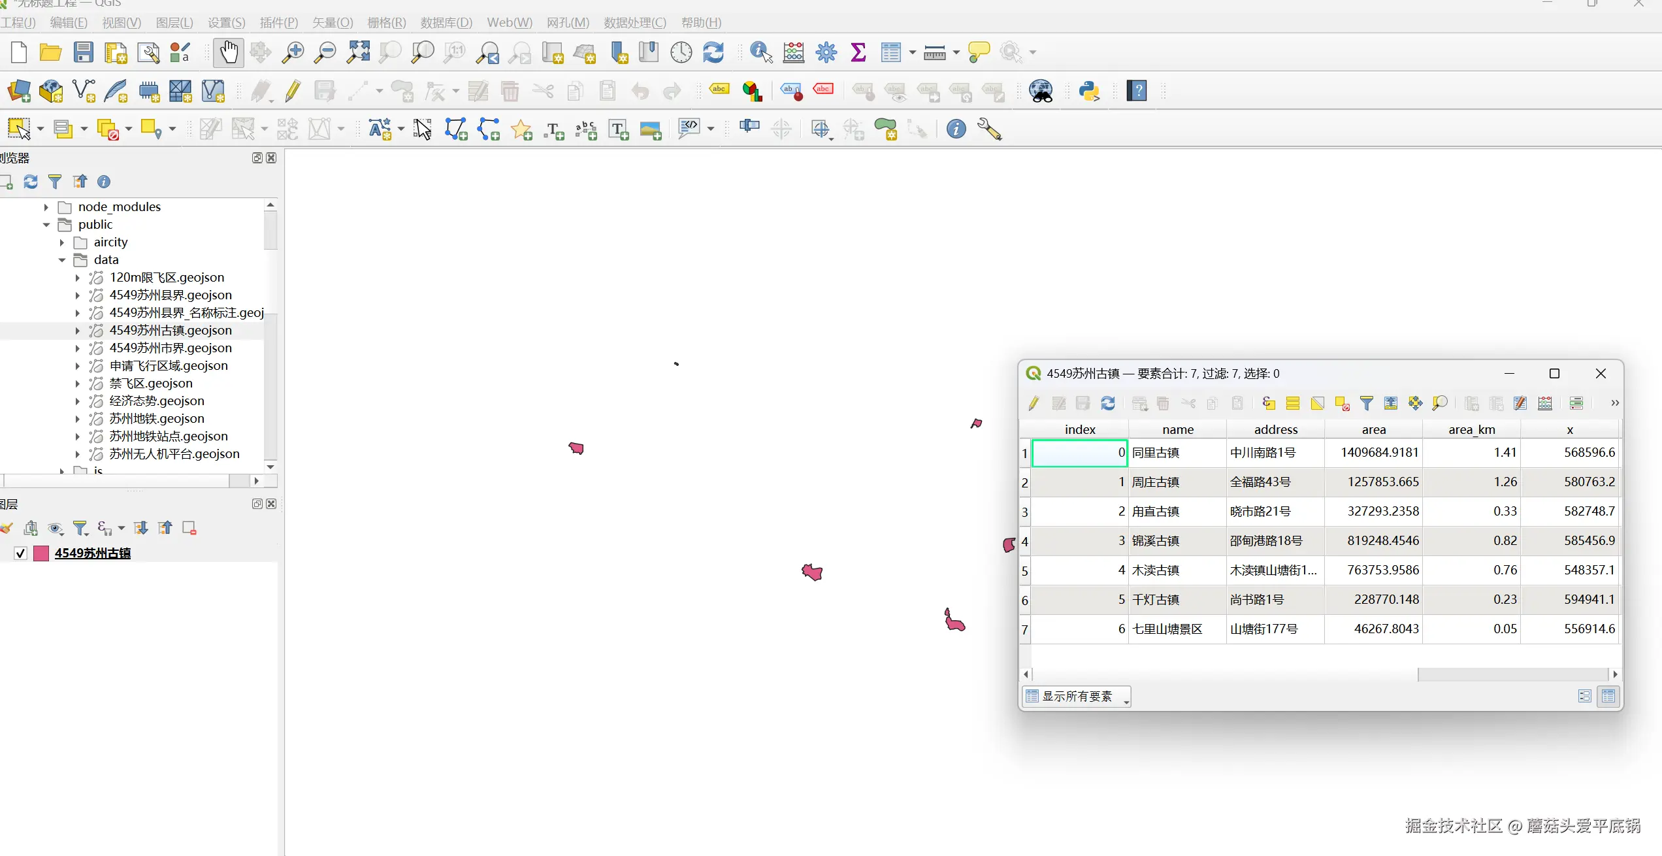Collapse the data folder in browser
Screen dimensions: 1662x856
[x=62, y=260]
